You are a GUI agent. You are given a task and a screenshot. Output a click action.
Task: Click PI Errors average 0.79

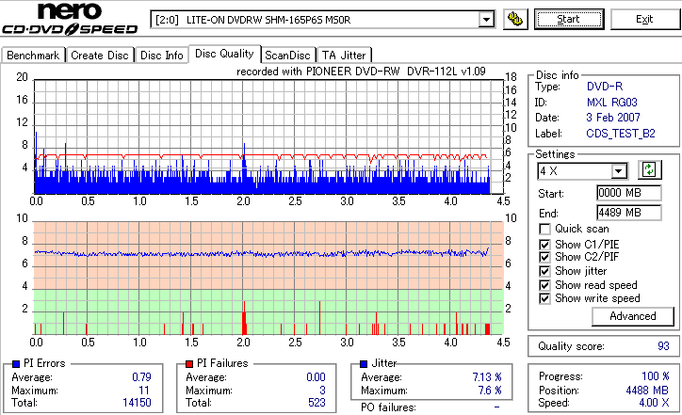[x=142, y=376]
